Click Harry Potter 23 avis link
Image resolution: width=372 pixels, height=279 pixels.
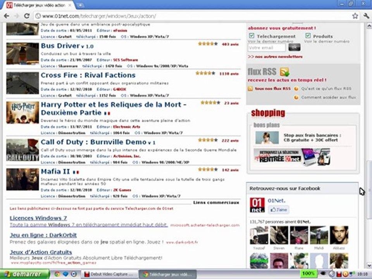(231, 103)
